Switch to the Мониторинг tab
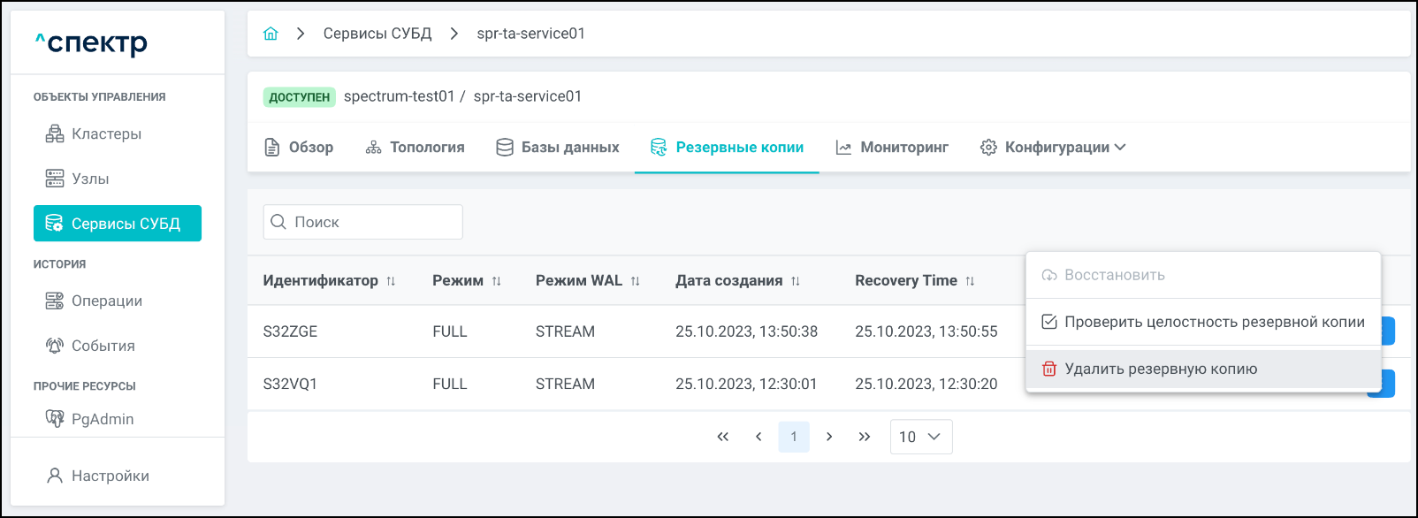1418x518 pixels. (892, 148)
